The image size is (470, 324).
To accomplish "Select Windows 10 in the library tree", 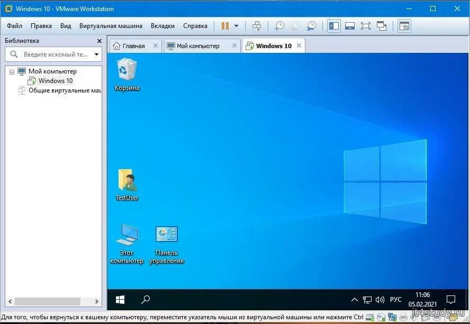I will [x=56, y=81].
